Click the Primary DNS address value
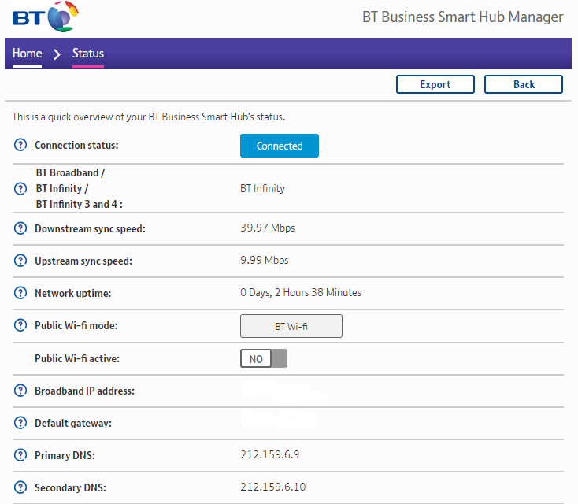The image size is (578, 504). coord(269,455)
